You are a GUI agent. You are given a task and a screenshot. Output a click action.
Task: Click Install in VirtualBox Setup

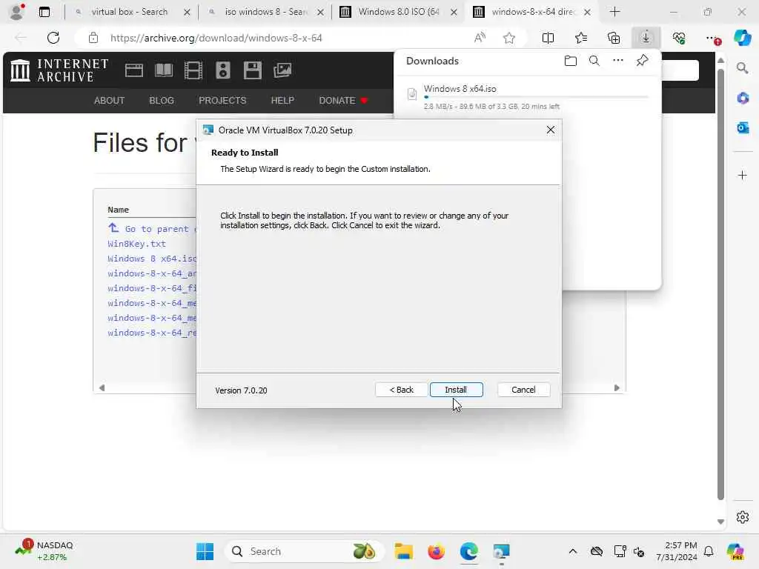point(456,390)
